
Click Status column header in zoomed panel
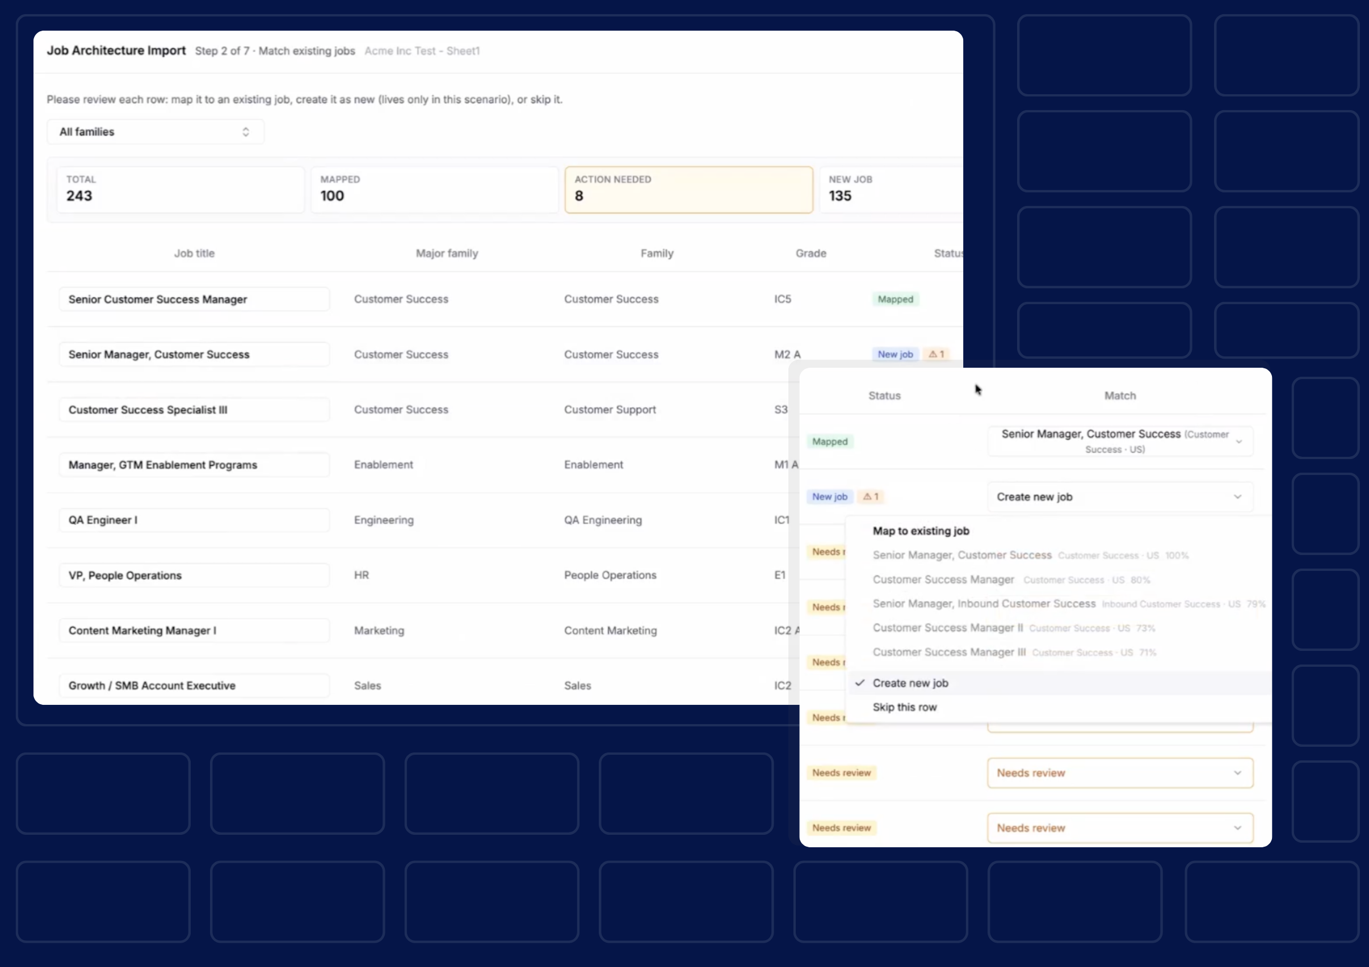(x=884, y=396)
